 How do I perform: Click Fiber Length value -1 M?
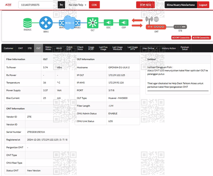111,106
